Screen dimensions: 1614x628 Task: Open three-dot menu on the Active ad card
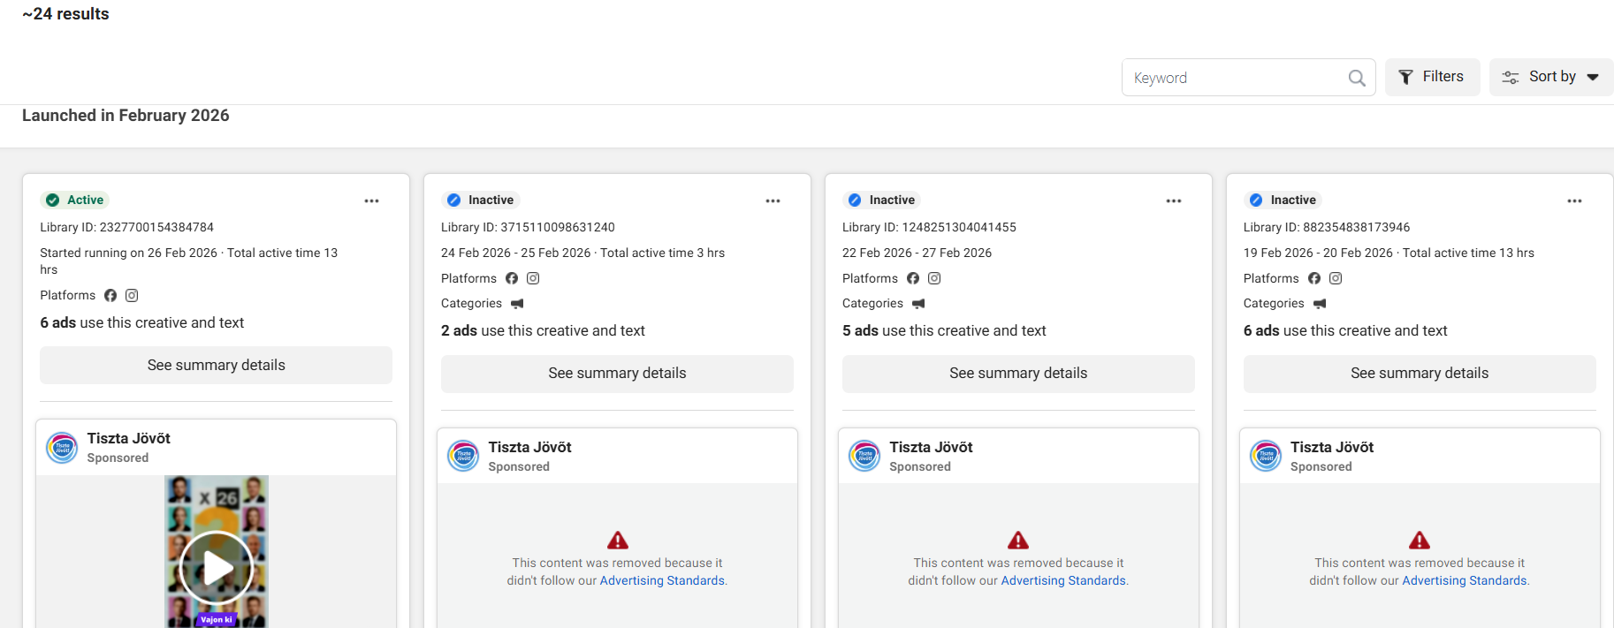click(371, 201)
